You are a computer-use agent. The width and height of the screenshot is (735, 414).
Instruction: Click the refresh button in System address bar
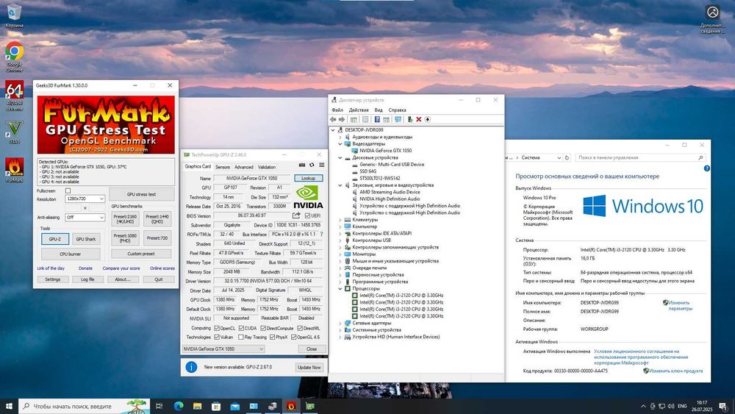tap(567, 158)
